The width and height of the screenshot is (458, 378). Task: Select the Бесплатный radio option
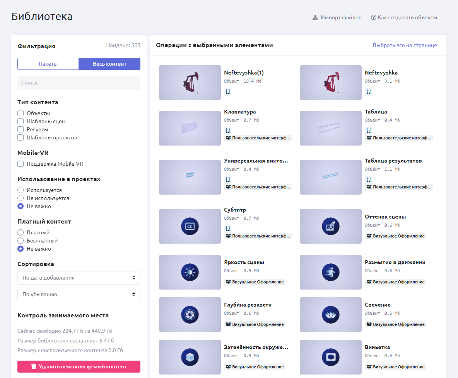coord(21,241)
